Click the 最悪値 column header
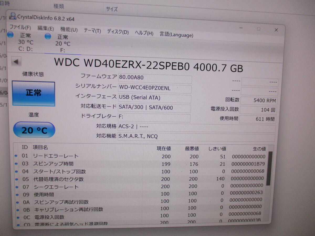 click(192, 149)
